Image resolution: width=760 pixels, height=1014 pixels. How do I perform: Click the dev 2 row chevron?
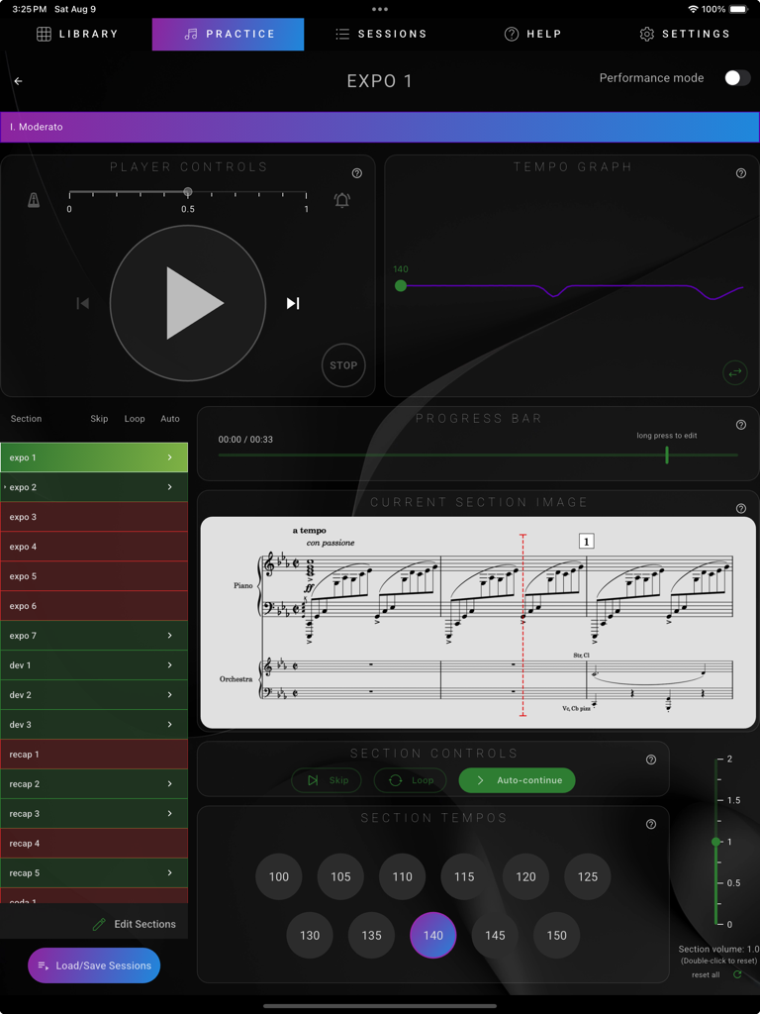pyautogui.click(x=170, y=694)
